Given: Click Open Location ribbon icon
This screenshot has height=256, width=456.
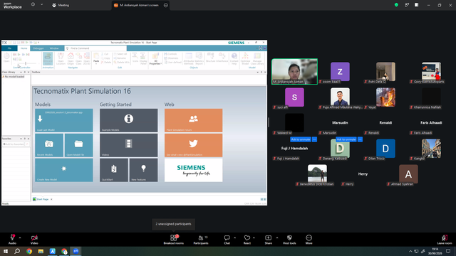Looking at the screenshot, I should click(x=61, y=59).
